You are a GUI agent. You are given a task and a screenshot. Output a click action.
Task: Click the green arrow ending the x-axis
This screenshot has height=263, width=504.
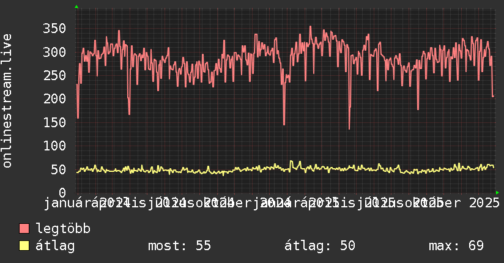pos(497,193)
